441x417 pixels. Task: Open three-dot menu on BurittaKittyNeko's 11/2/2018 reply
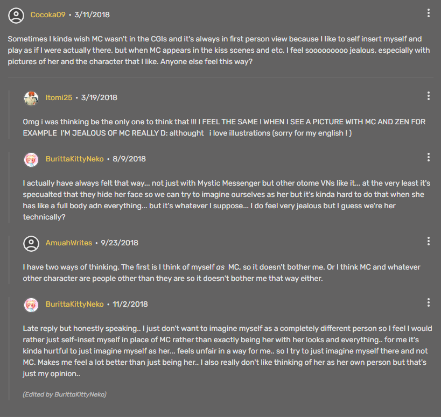pos(428,302)
